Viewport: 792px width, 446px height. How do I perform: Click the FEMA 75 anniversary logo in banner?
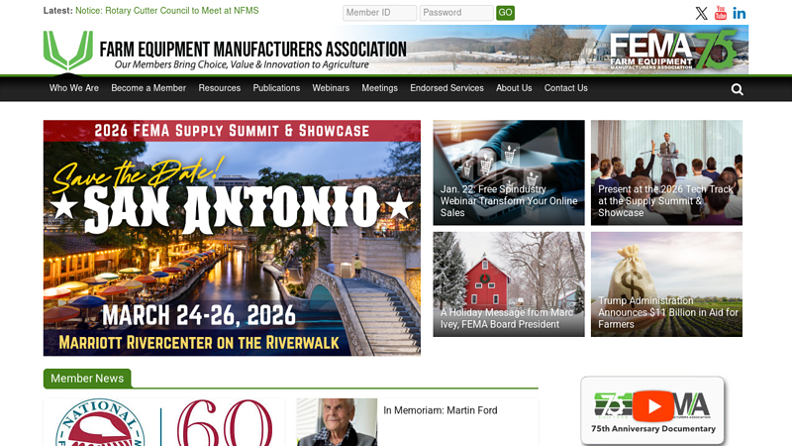tap(673, 49)
